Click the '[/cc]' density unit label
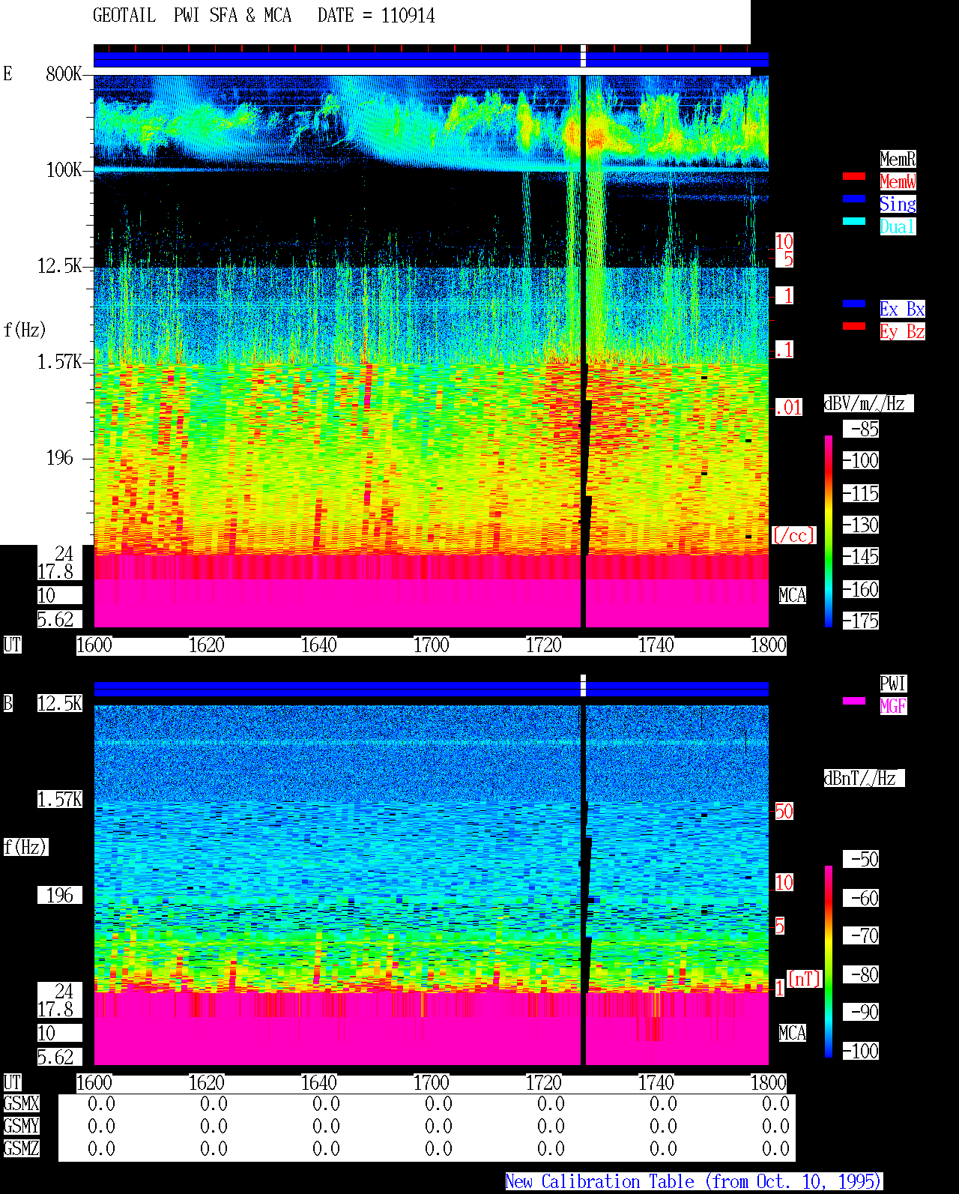Screen dimensions: 959x1194 (x=793, y=535)
